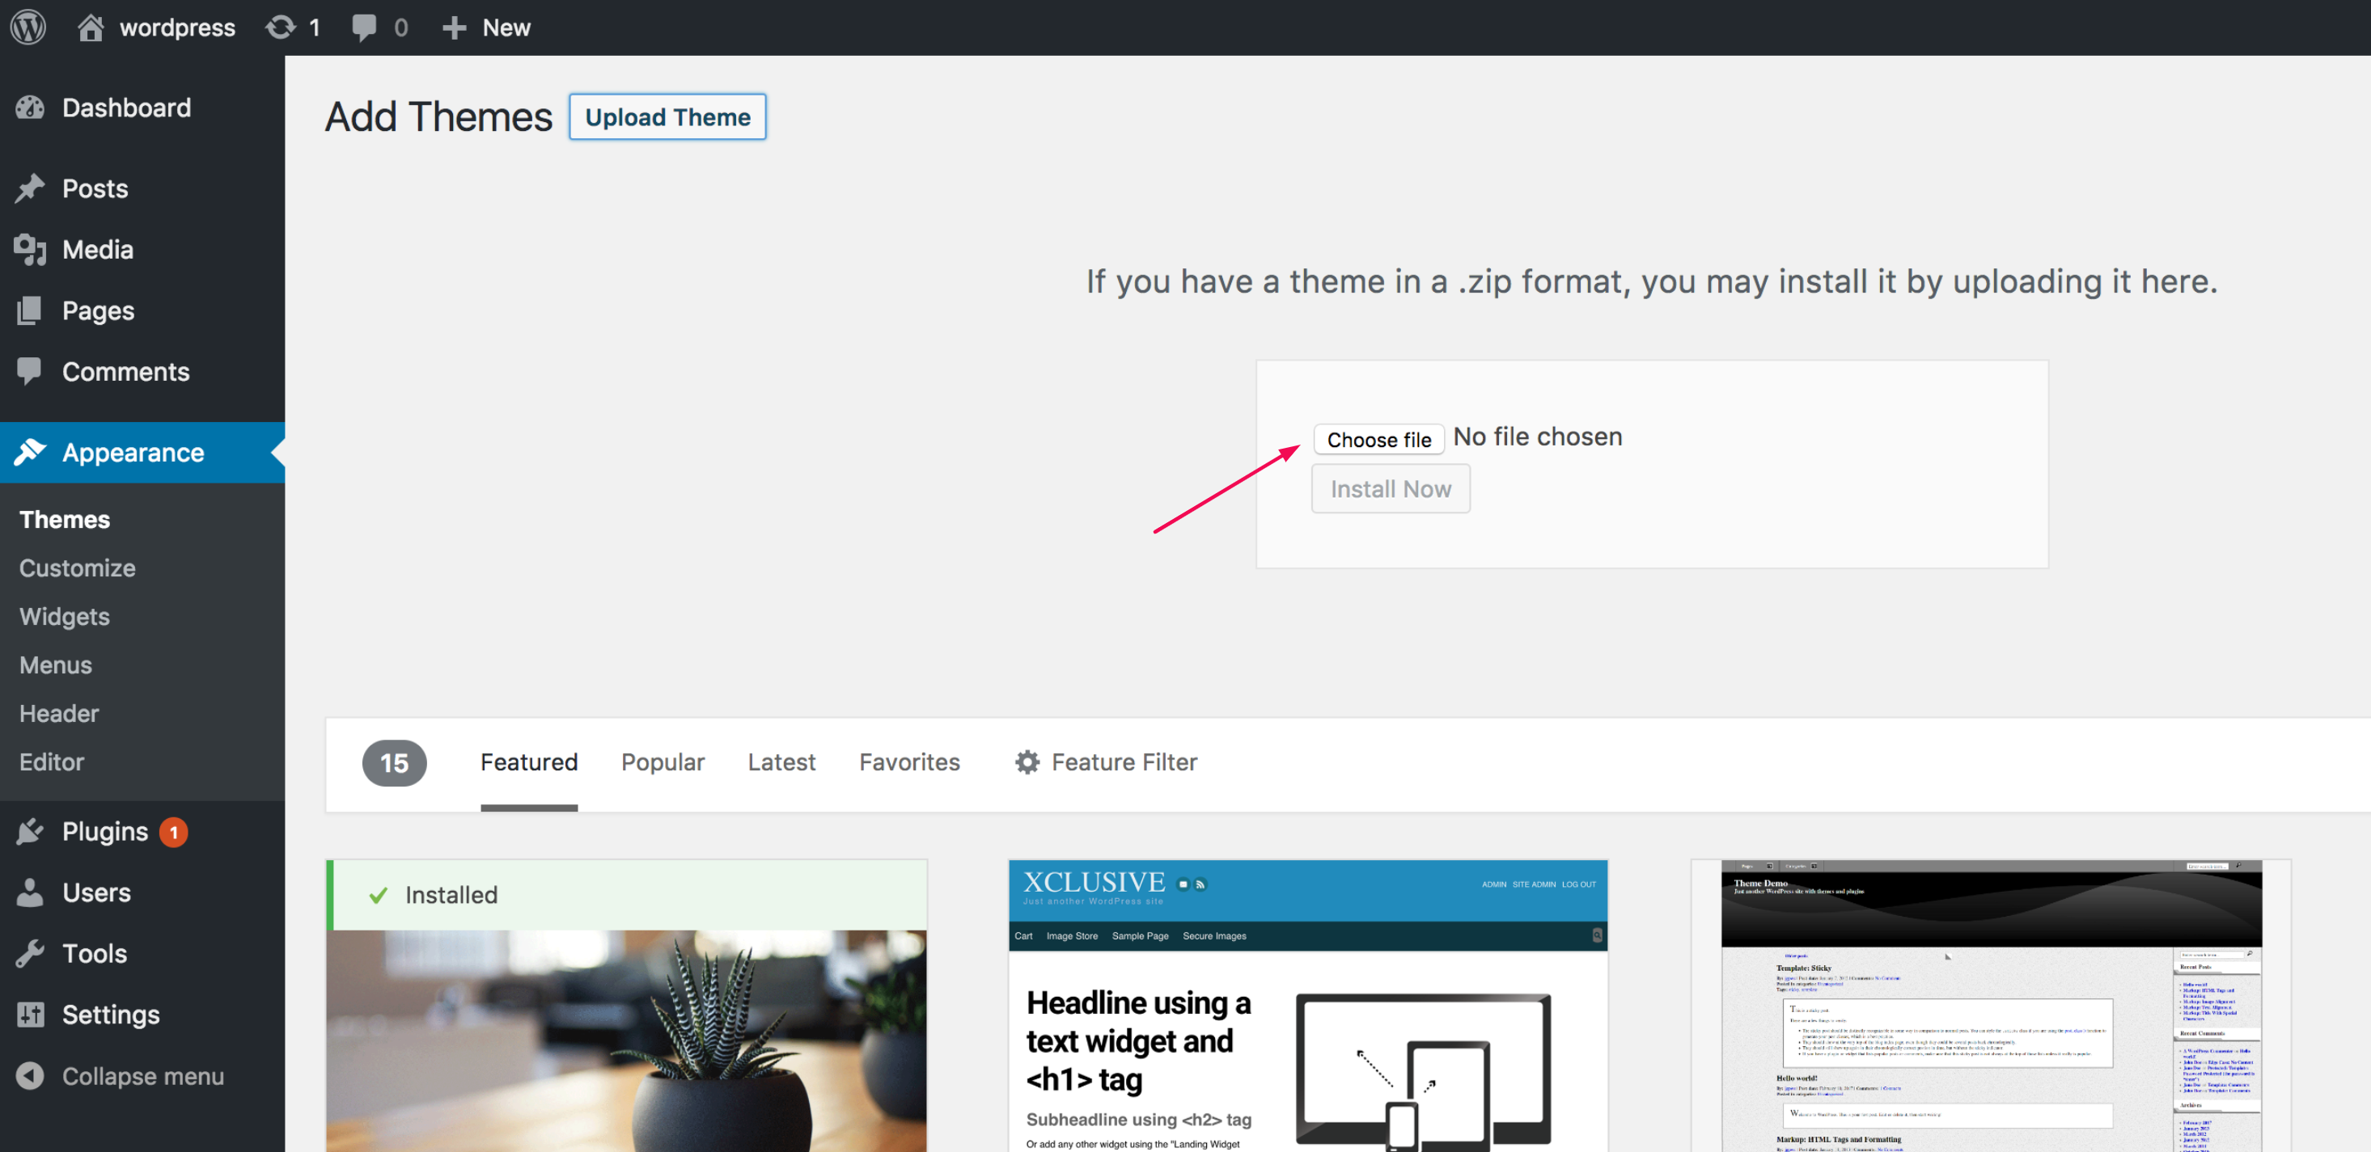Open the Pages menu

click(x=98, y=311)
